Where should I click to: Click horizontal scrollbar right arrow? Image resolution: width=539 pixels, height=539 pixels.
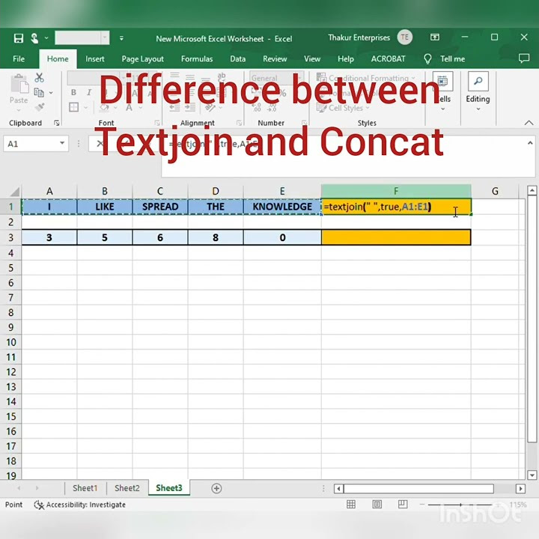coord(520,488)
